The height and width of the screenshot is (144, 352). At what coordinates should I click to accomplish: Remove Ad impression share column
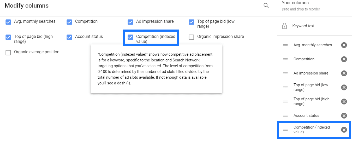click(344, 73)
